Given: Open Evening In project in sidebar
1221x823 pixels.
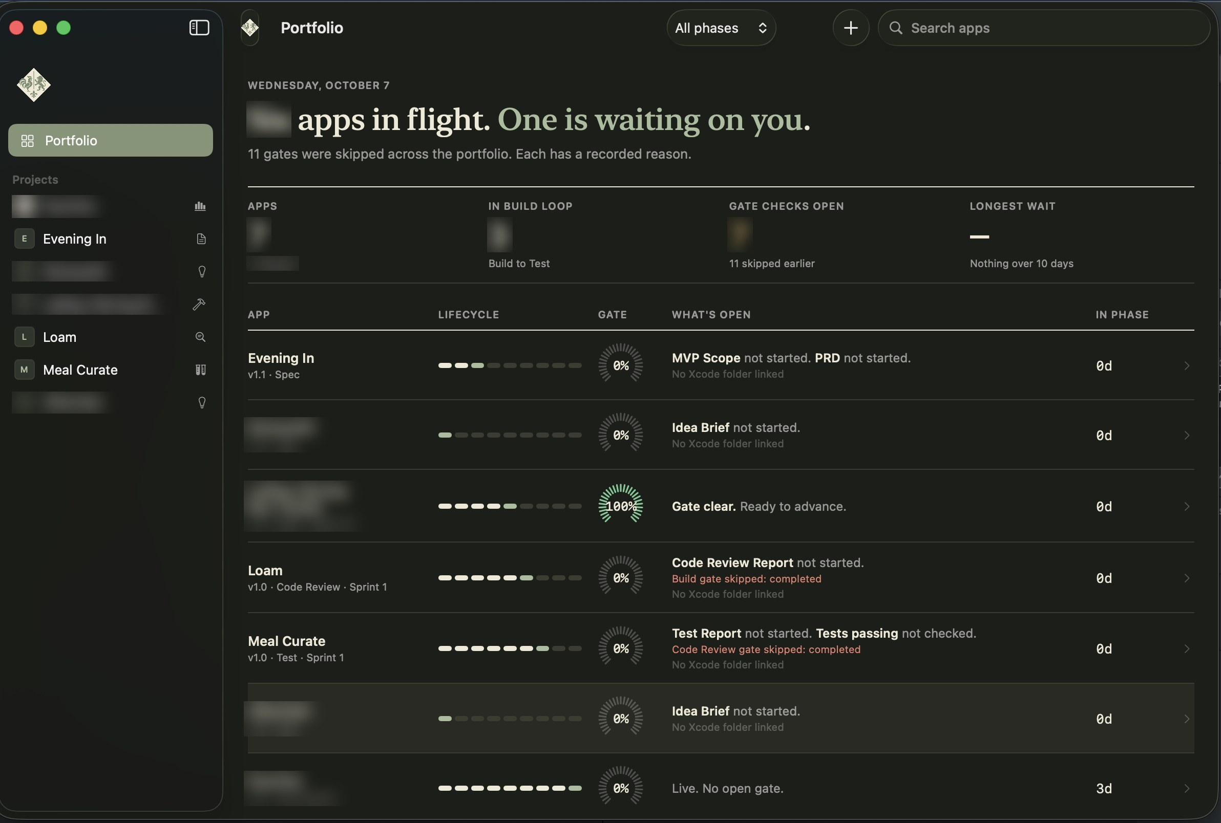Looking at the screenshot, I should tap(110, 239).
